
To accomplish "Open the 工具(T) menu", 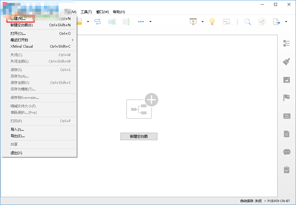I will (x=86, y=12).
